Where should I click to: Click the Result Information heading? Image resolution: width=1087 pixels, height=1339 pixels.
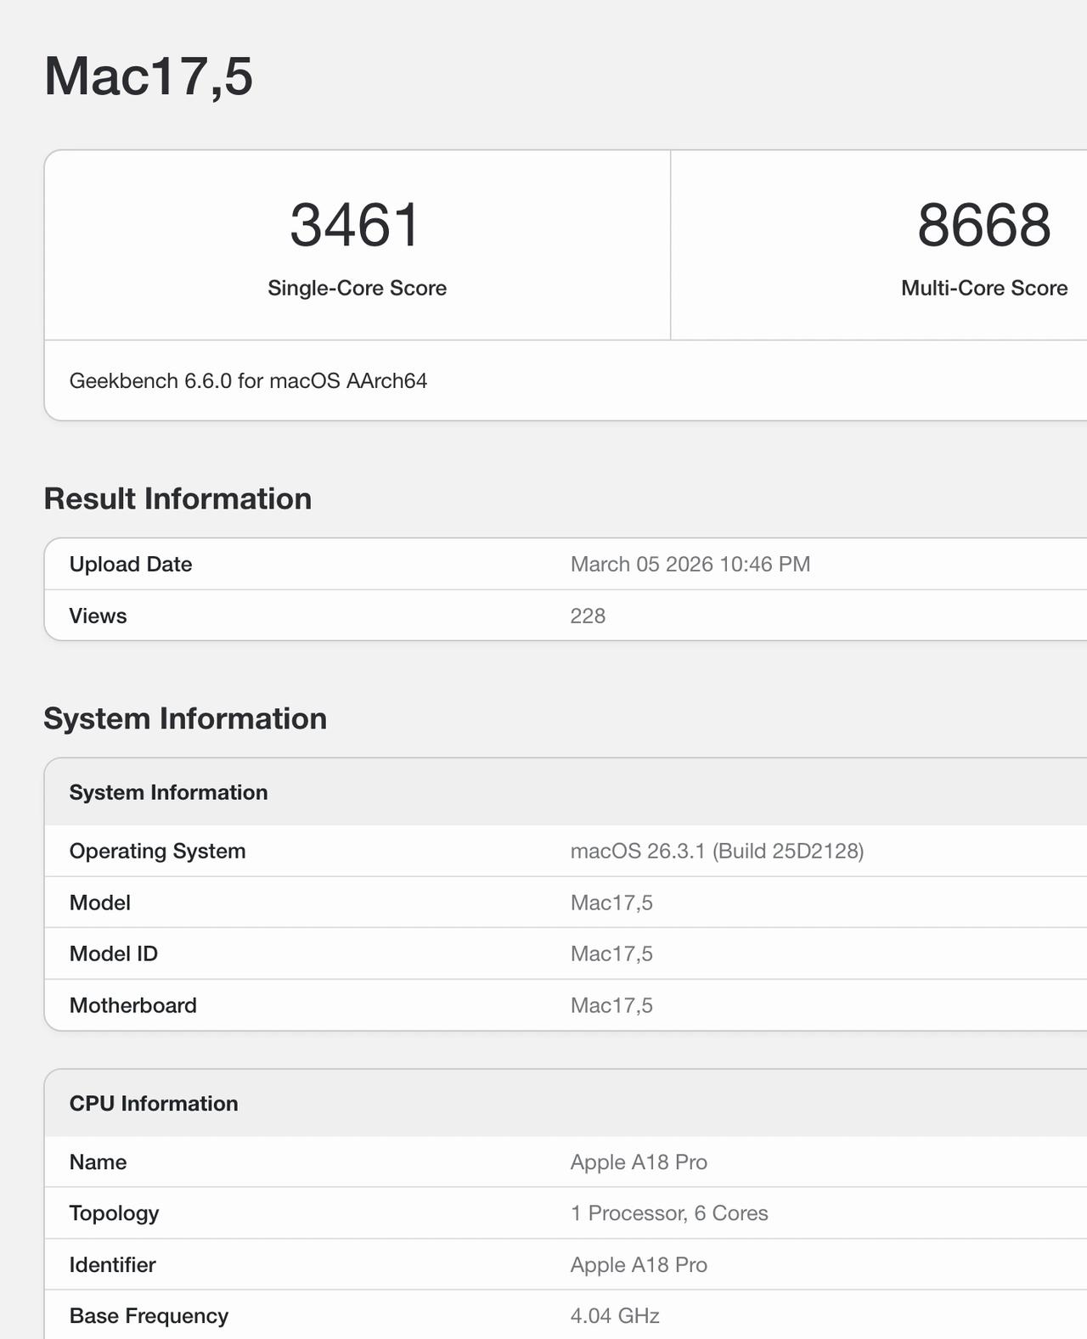[x=177, y=498]
